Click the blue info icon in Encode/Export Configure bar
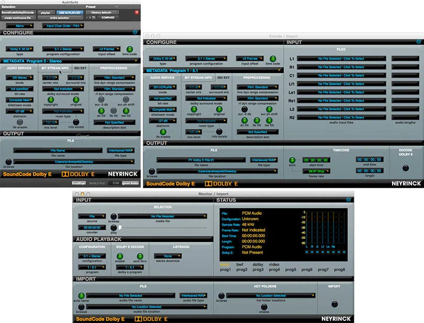424x323 pixels. click(x=418, y=42)
